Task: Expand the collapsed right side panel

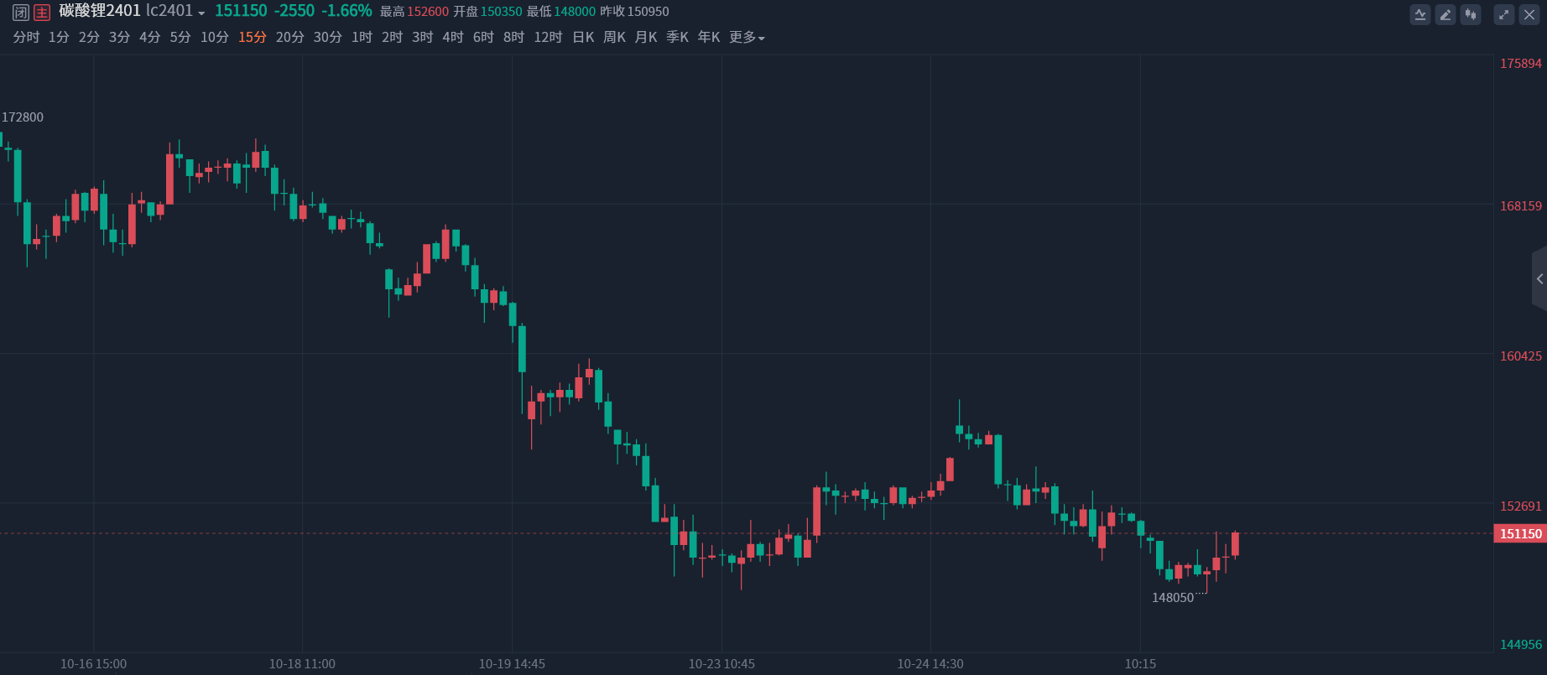Action: 1539,279
